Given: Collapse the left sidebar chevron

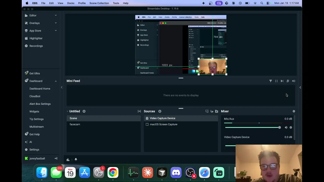Looking at the screenshot, I should (62, 87).
